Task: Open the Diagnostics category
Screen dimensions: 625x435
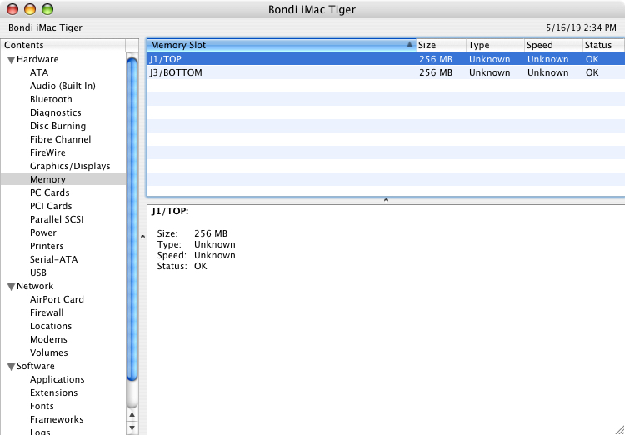Action: click(x=55, y=112)
